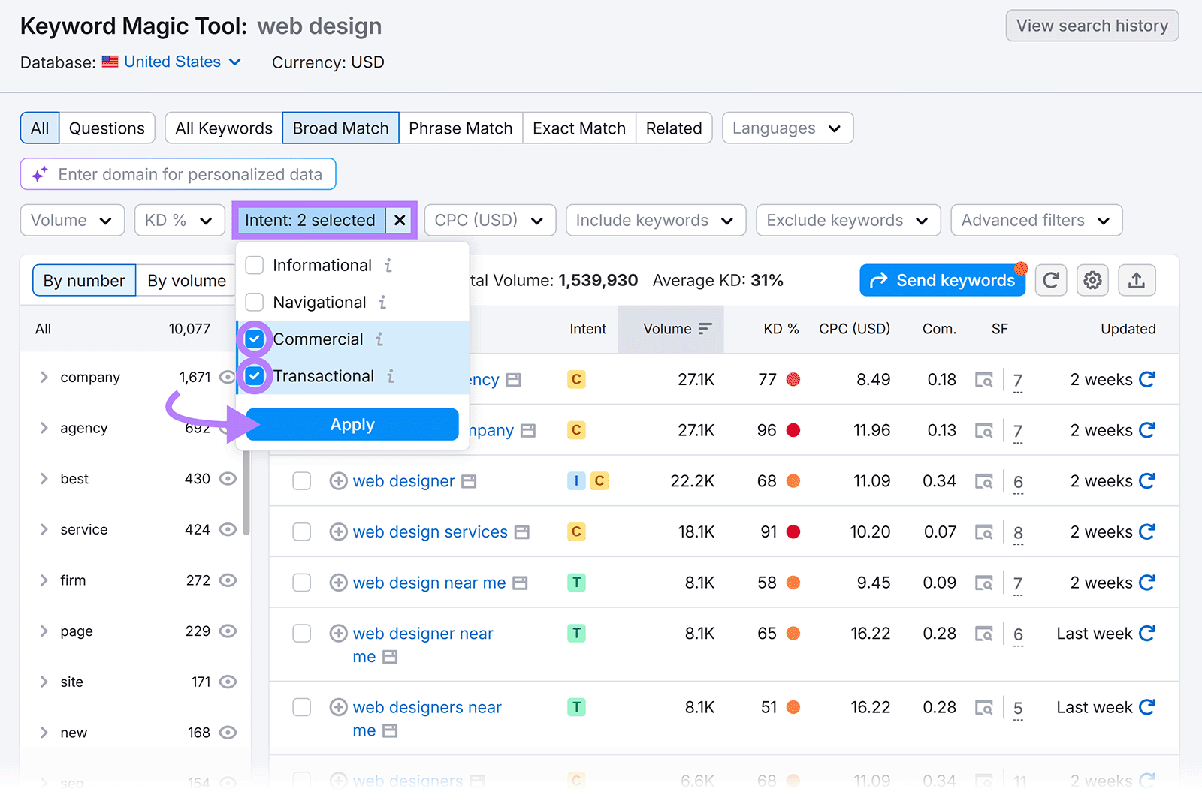
Task: Click info icon next to Transactional
Action: click(x=391, y=376)
